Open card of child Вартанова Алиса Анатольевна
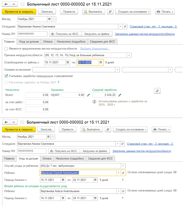The width and height of the screenshot is (184, 210). [123, 191]
